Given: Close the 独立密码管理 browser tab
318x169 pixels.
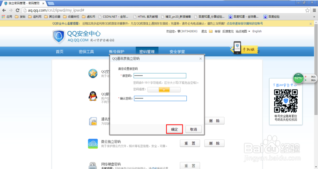Looking at the screenshot, I should [43, 3].
